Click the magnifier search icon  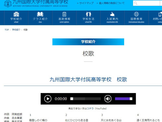pos(136,3)
